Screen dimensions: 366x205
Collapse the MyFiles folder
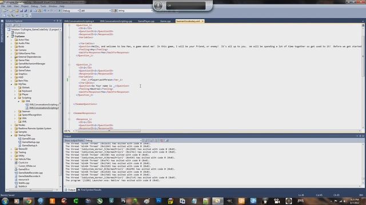pyautogui.click(x=11, y=84)
